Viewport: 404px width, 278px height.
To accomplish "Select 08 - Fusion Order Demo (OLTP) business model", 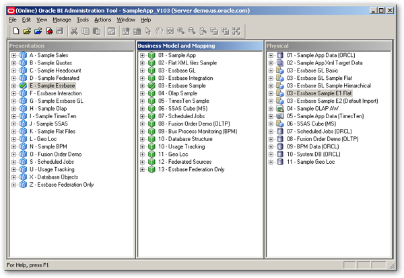I will tap(194, 124).
